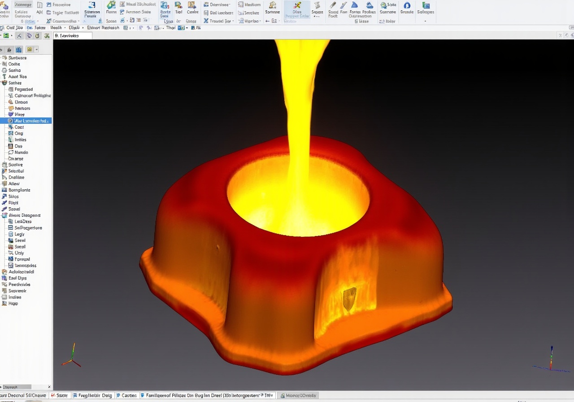Screen dimensions: 574x402
Task: Click the Sorinne ribbon icon
Action: click(272, 6)
